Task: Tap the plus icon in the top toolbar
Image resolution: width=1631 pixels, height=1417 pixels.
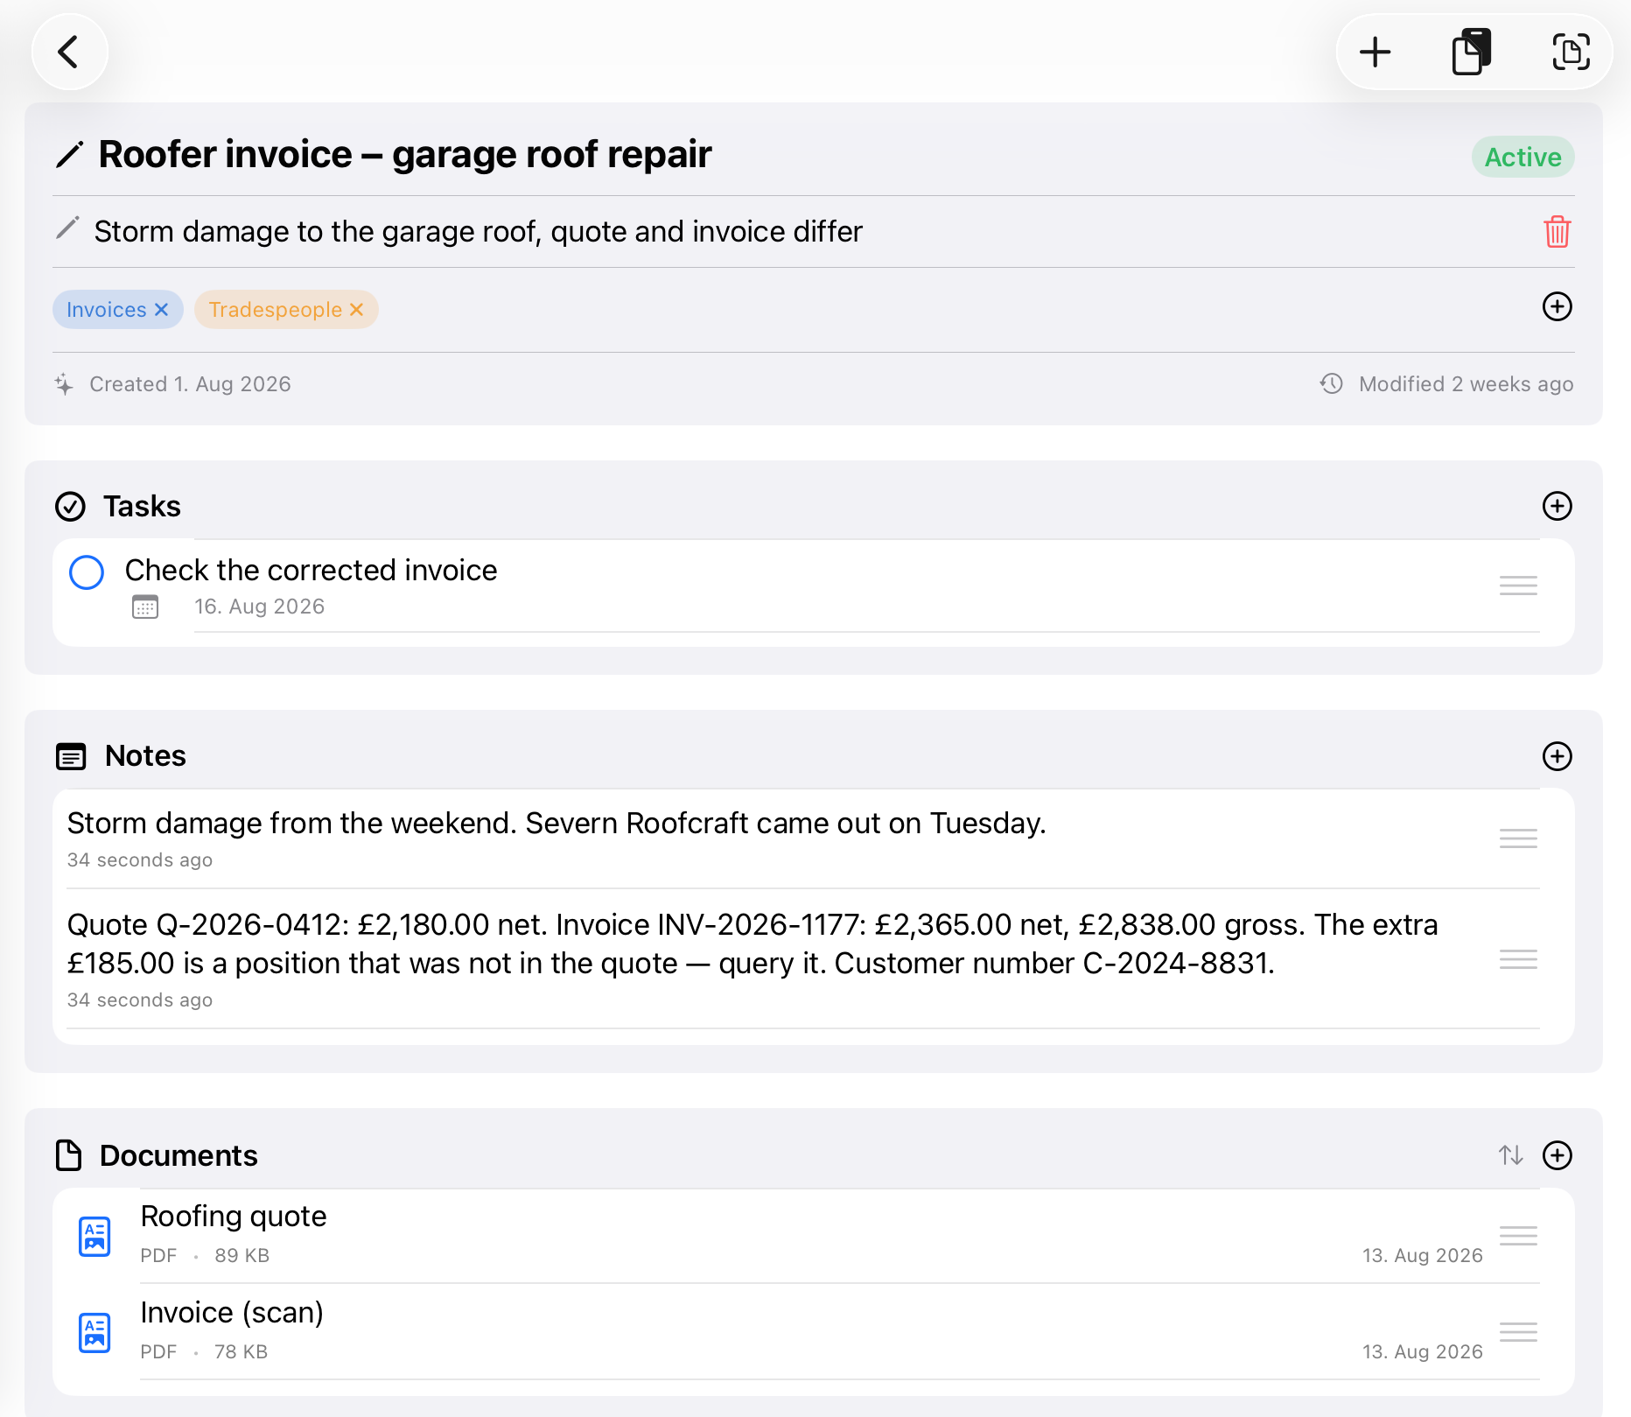Action: pos(1375,52)
